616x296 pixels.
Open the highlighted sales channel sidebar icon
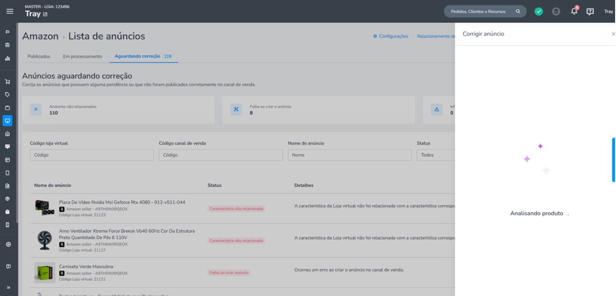(x=7, y=121)
